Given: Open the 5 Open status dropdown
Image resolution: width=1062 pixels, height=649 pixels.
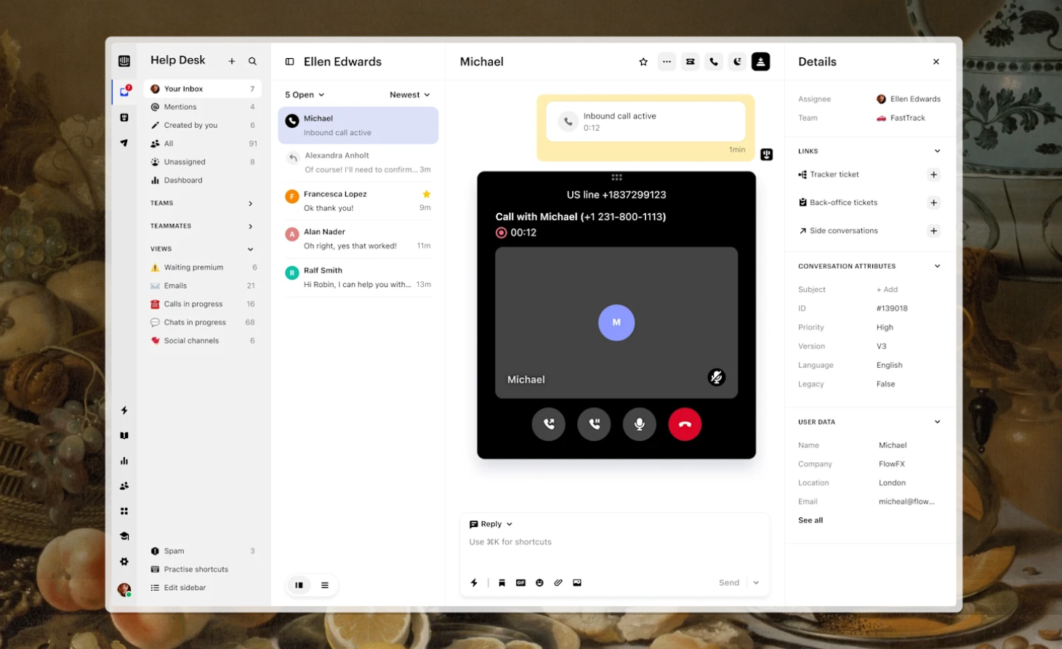Looking at the screenshot, I should point(305,94).
